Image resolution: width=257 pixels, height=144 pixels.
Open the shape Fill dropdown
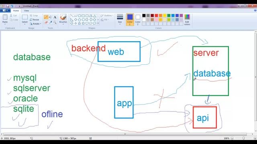point(105,20)
